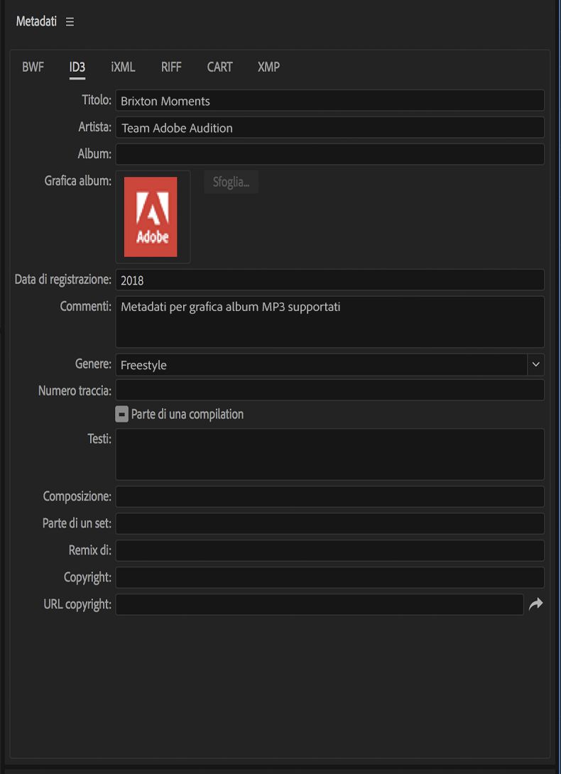The height and width of the screenshot is (774, 561).
Task: Show the XMP tab
Action: (268, 67)
